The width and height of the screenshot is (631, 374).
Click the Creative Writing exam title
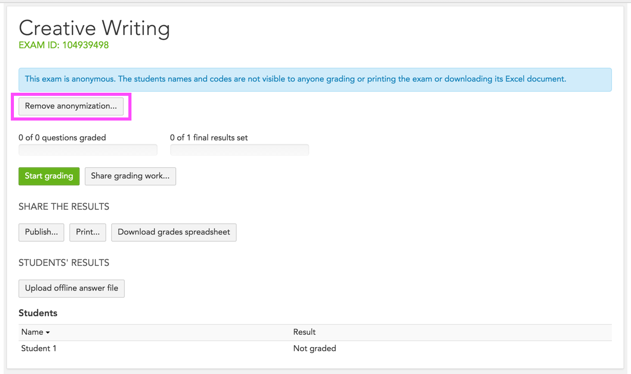[x=94, y=28]
